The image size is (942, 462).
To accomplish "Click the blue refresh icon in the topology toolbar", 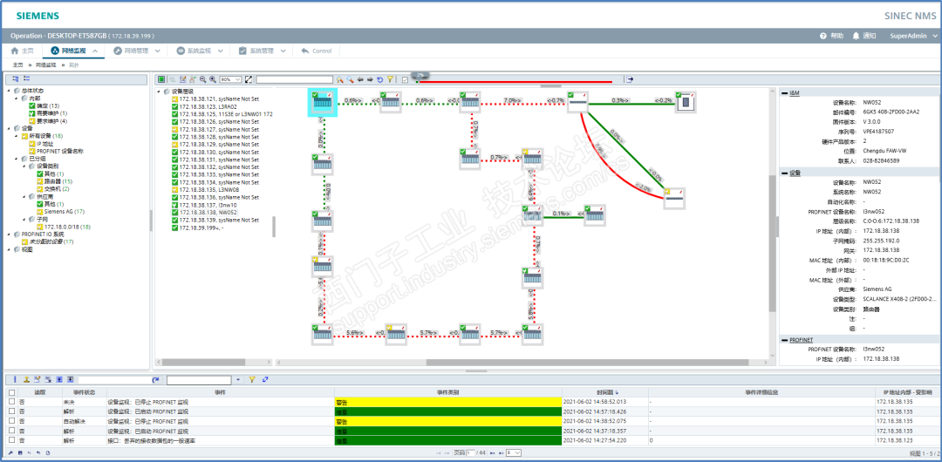I will (x=379, y=79).
